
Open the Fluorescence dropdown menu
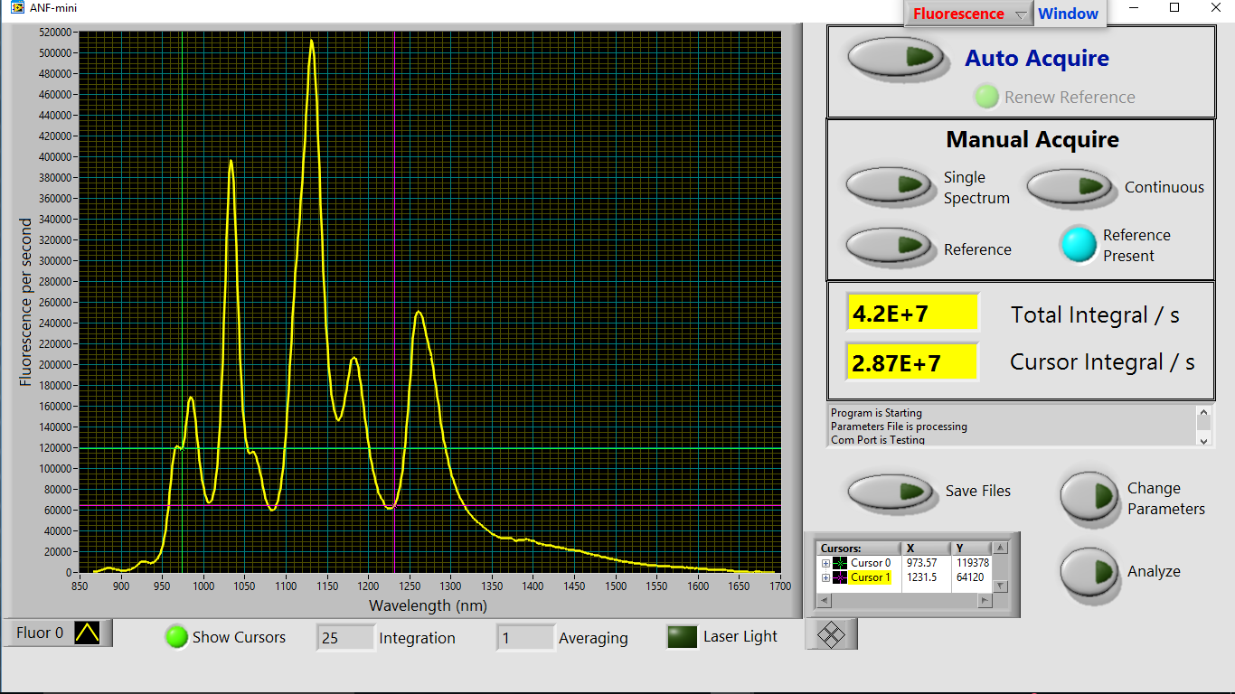[968, 14]
